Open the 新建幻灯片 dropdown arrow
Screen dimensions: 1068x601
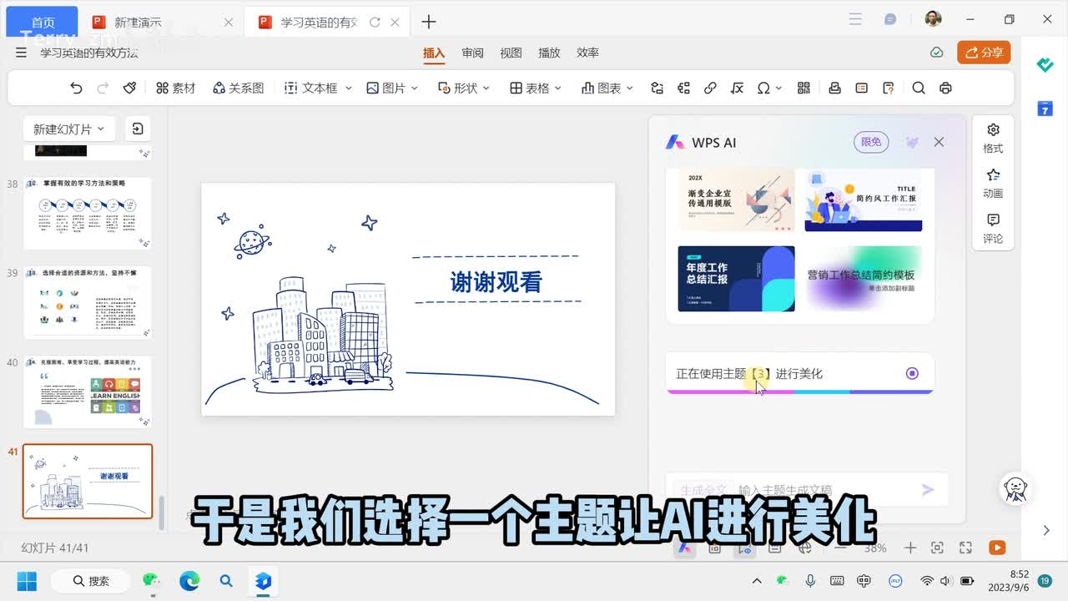click(x=101, y=129)
